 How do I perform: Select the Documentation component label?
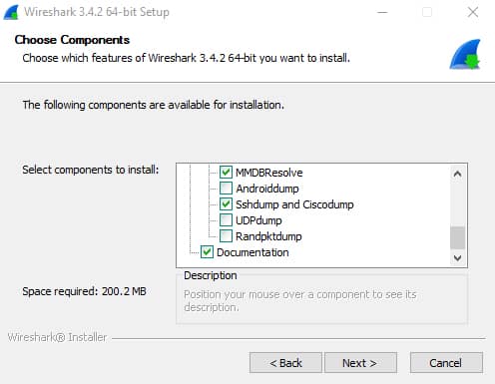point(252,252)
